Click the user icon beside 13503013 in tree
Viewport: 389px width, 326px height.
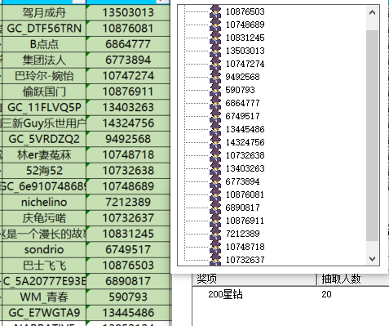[215, 51]
